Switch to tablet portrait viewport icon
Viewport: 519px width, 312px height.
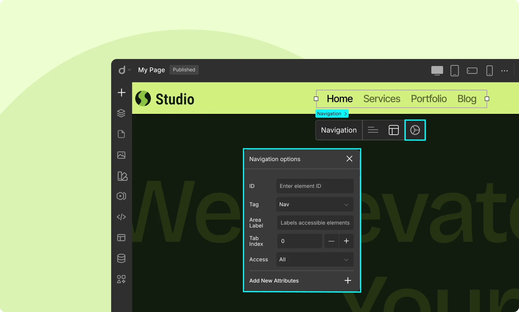455,71
